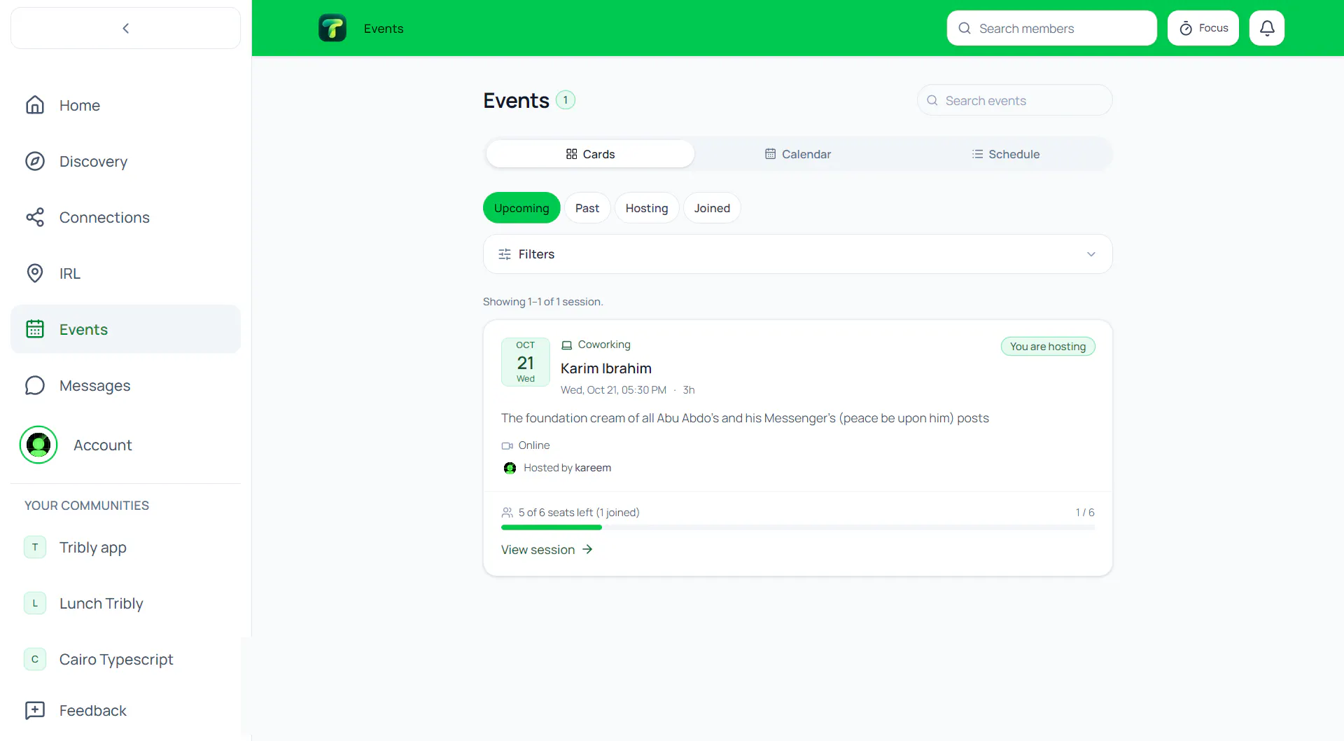
Task: Open the Cairo Typescript community
Action: pos(126,659)
